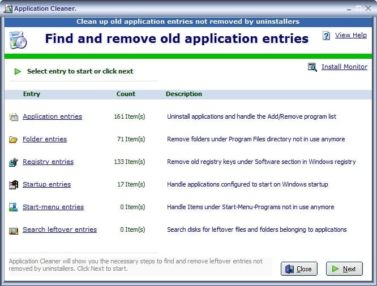This screenshot has width=377, height=286.
Task: Open the Application entries link
Action: 53,116
